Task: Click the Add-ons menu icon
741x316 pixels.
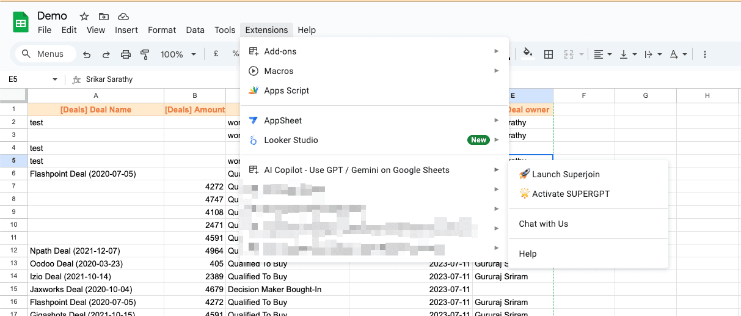Action: pos(254,51)
